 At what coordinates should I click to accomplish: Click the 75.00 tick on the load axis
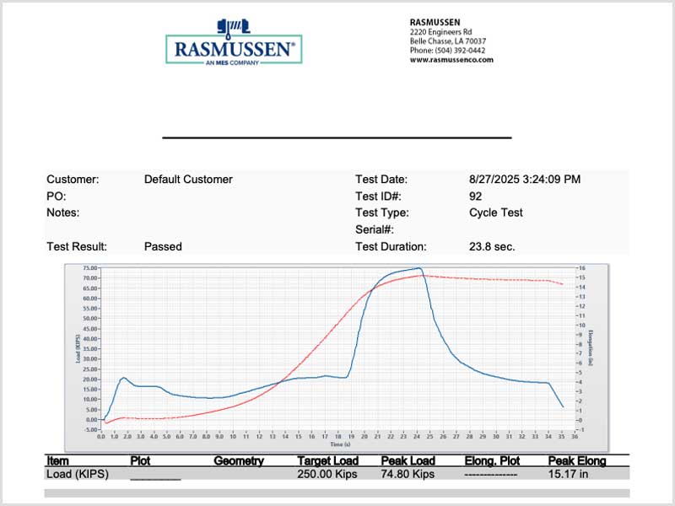tap(90, 268)
